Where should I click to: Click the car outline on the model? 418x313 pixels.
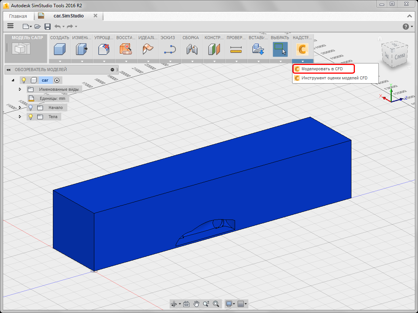(205, 232)
